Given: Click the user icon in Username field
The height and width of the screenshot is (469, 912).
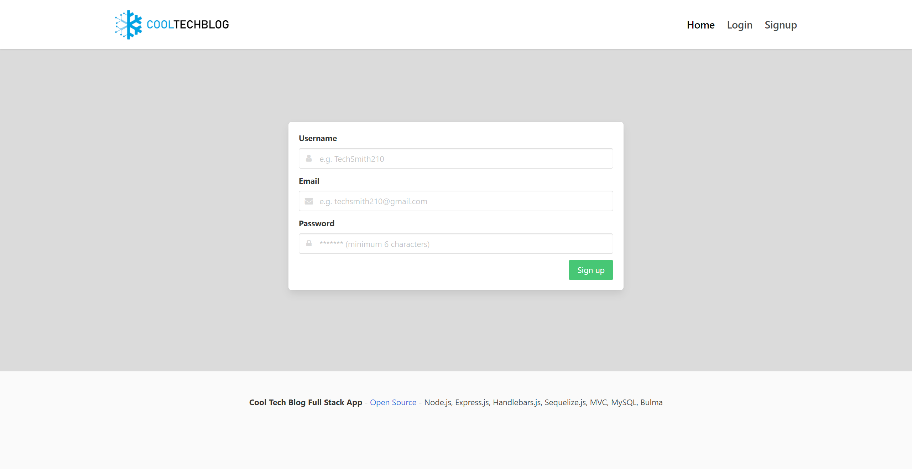Looking at the screenshot, I should pos(309,159).
